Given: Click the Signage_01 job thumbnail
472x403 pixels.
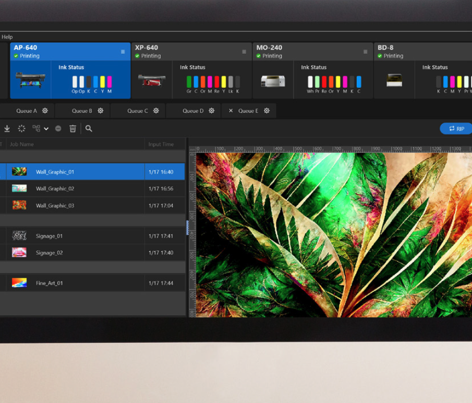Looking at the screenshot, I should 19,236.
